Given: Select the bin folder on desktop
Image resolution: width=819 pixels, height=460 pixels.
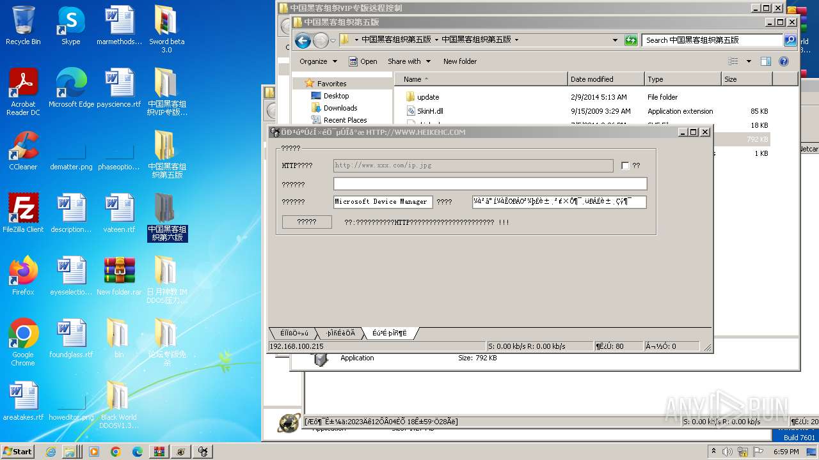Looking at the screenshot, I should (x=119, y=339).
